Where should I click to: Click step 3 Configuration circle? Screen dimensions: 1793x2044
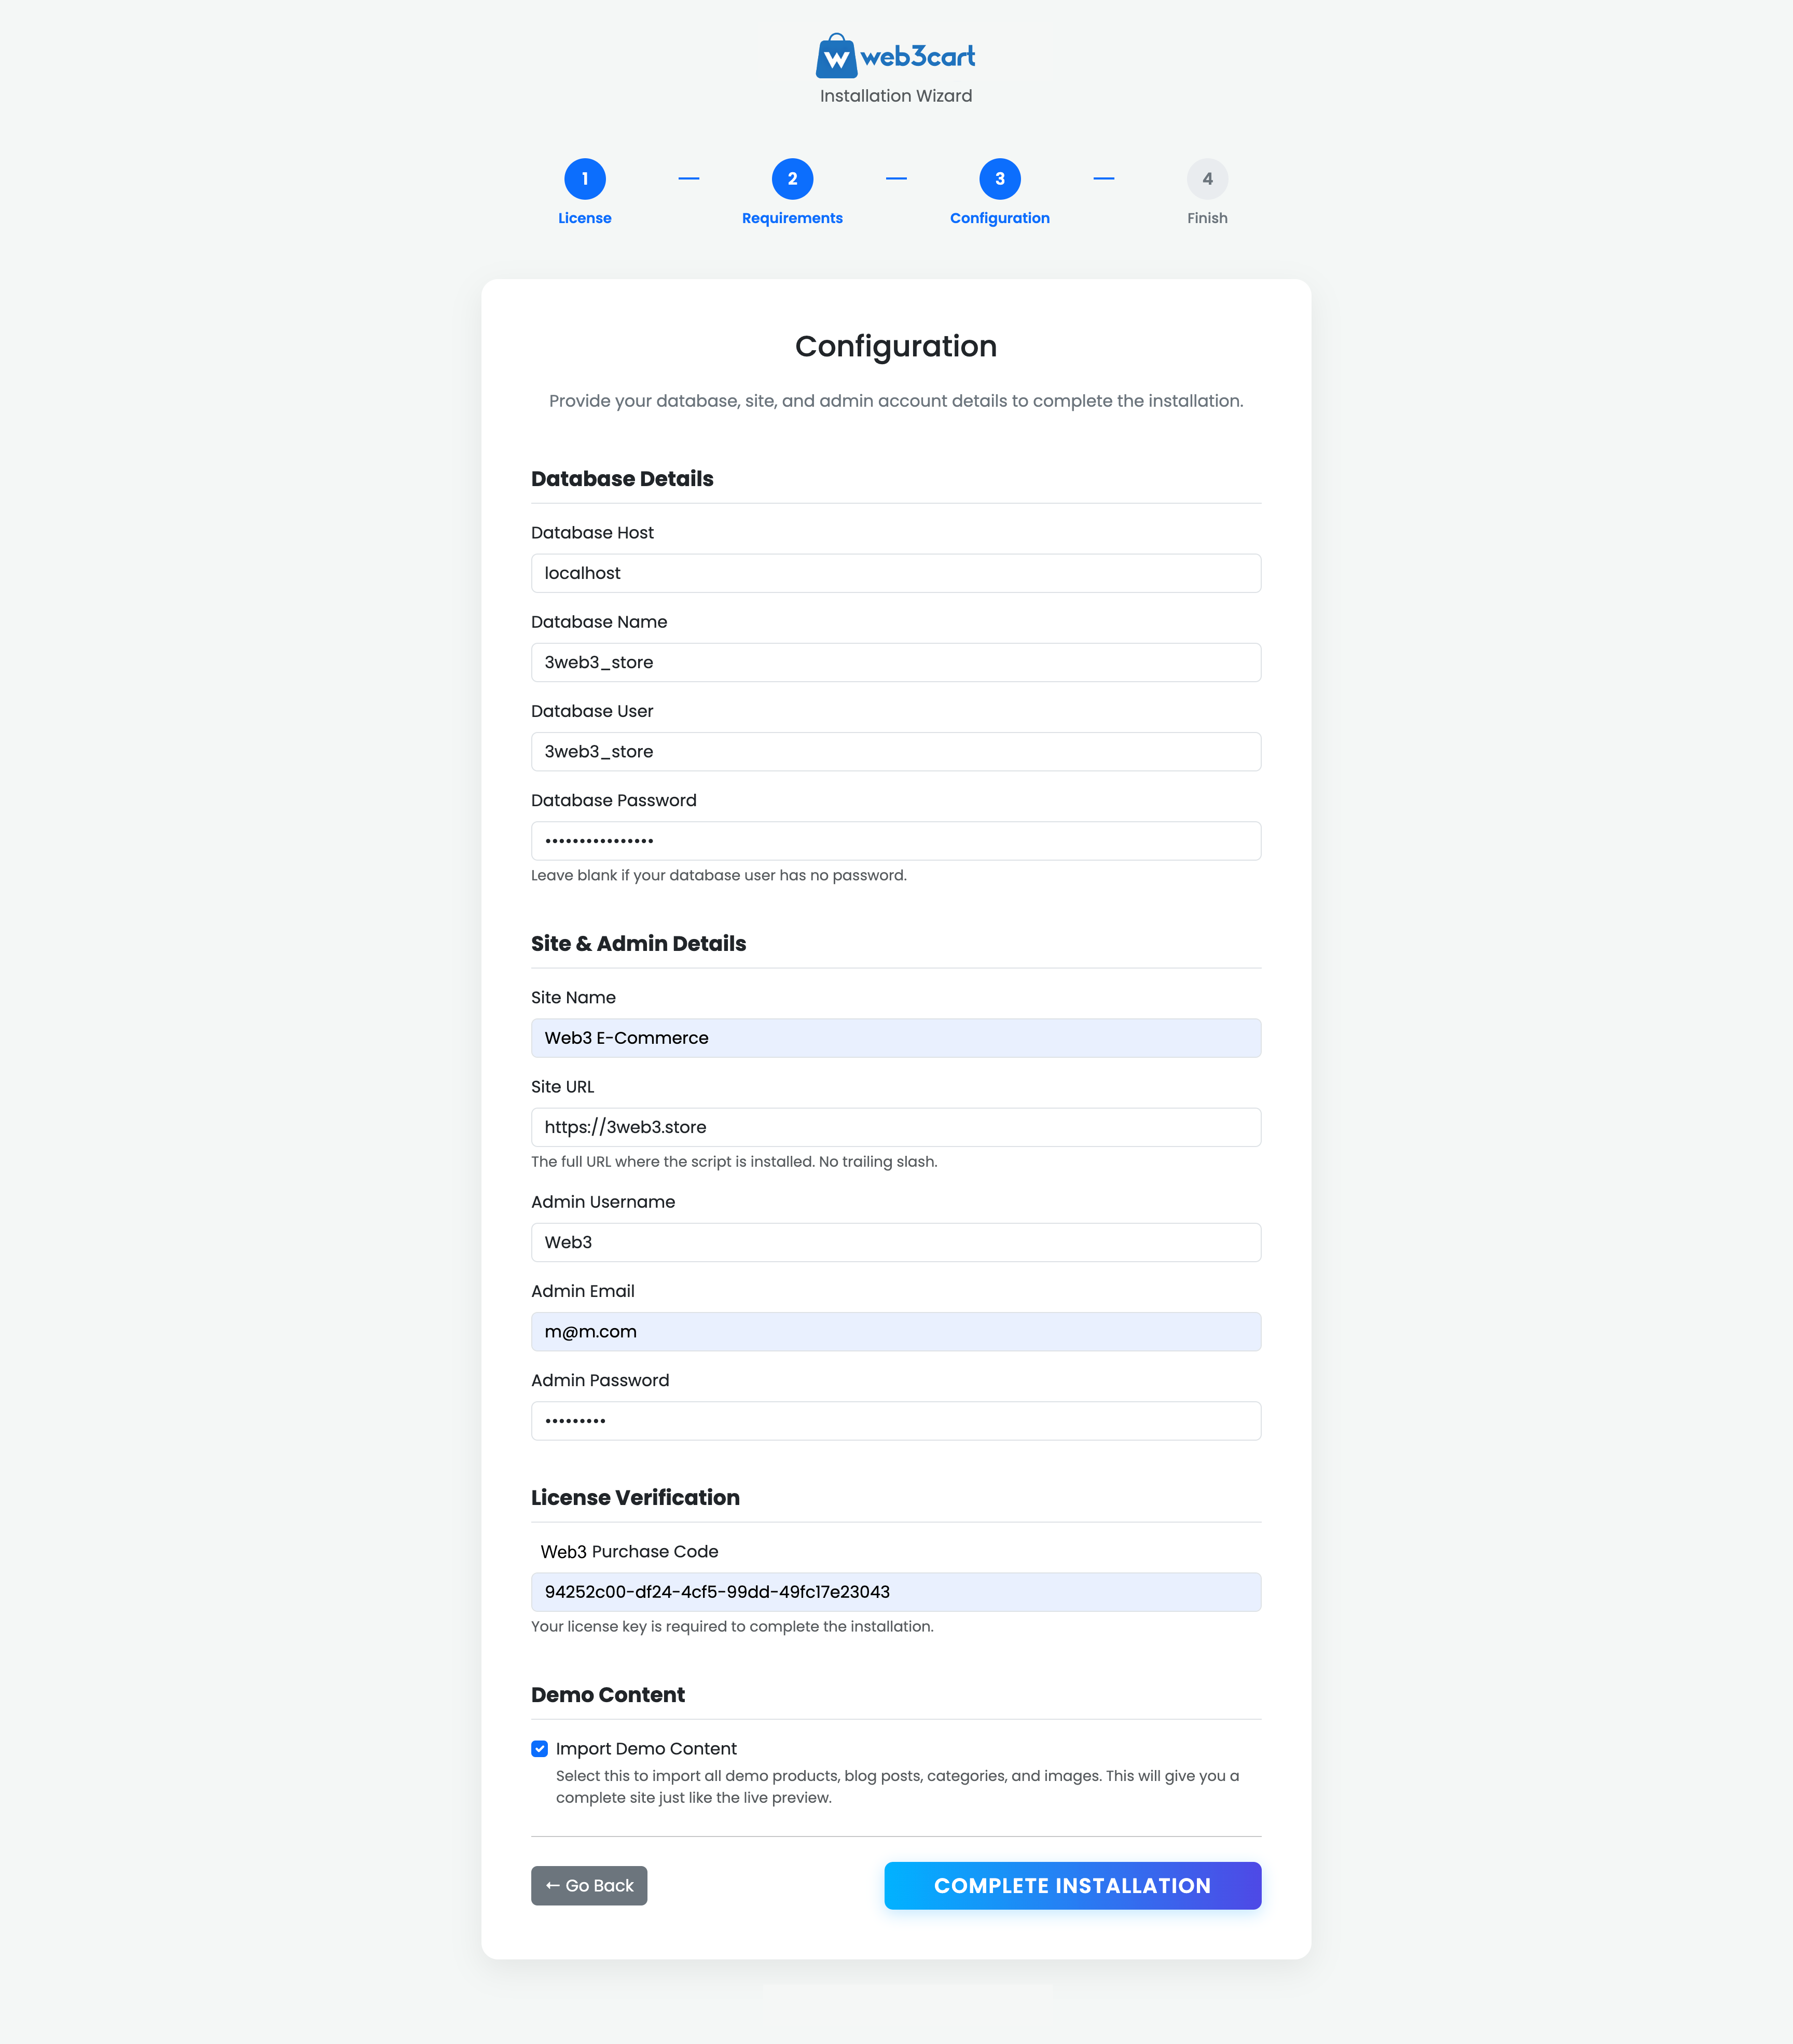click(x=999, y=179)
